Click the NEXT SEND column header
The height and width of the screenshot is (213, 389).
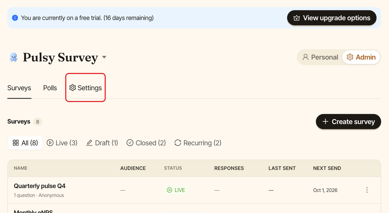[327, 168]
